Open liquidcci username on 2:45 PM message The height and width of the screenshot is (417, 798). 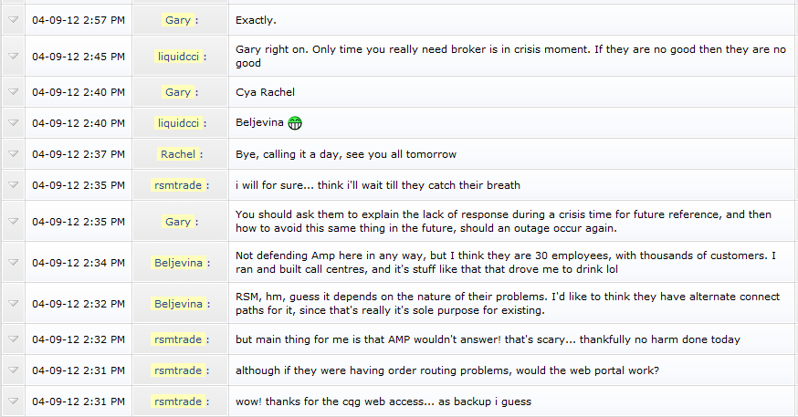[178, 57]
